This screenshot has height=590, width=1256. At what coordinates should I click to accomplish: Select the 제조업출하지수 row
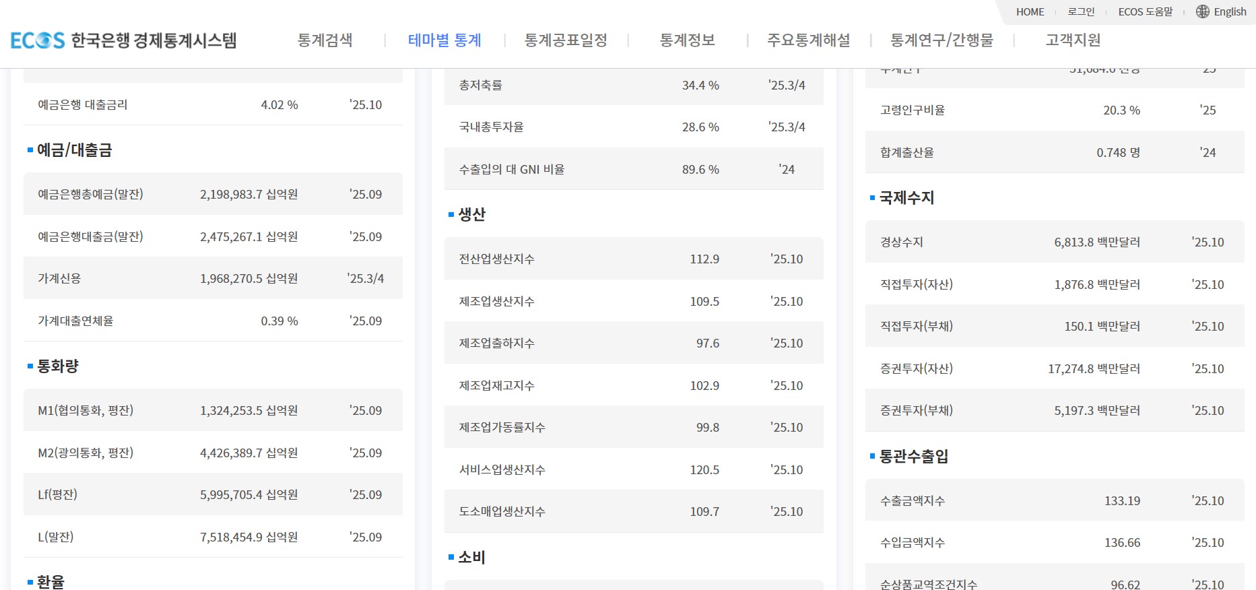click(x=634, y=343)
